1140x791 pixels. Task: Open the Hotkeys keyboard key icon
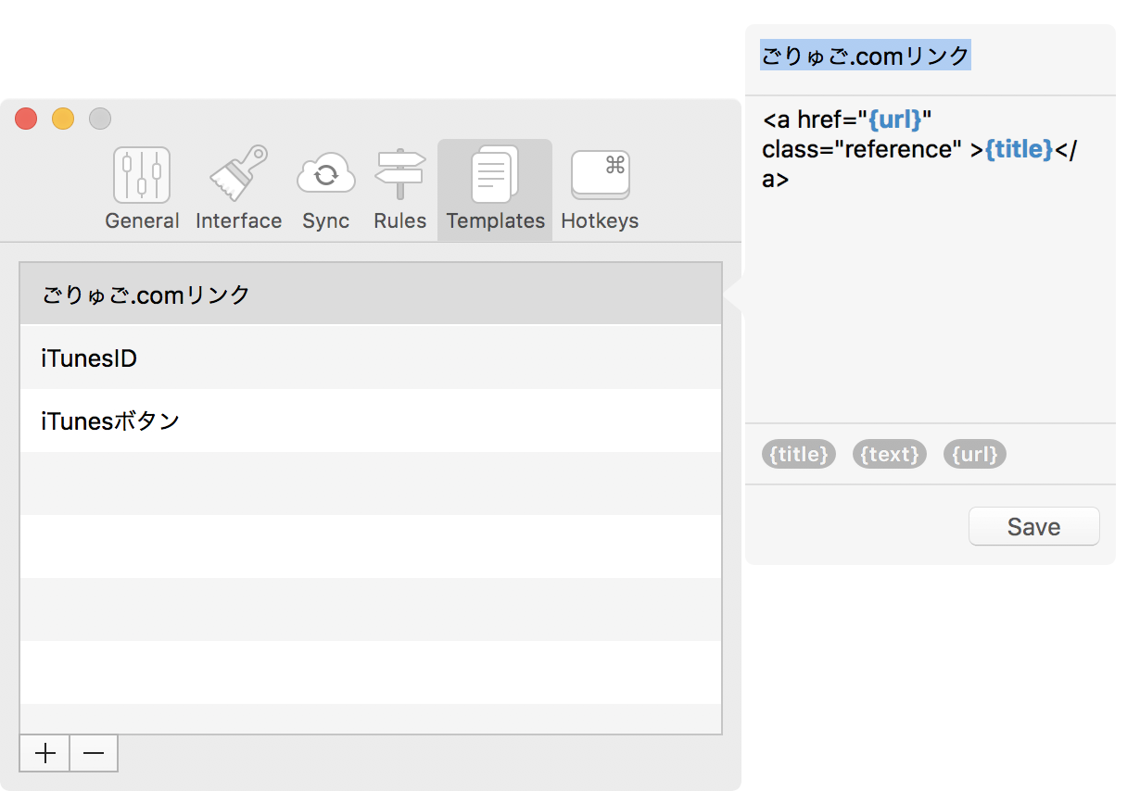[x=600, y=176]
